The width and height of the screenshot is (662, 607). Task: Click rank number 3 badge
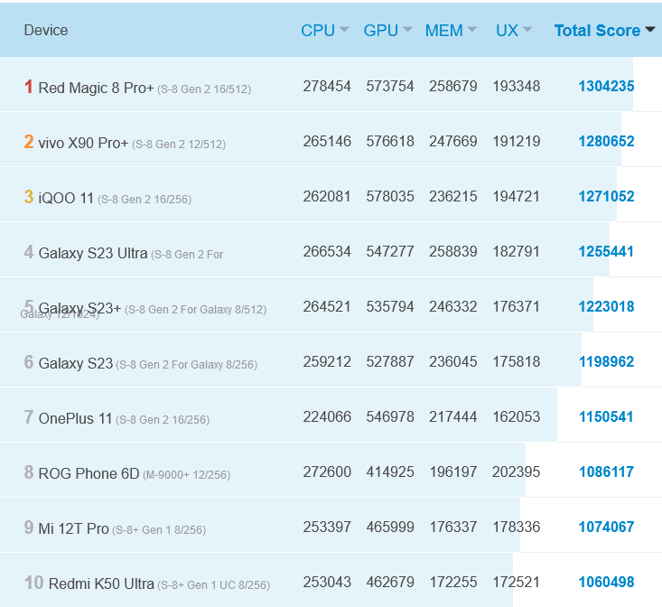(28, 197)
